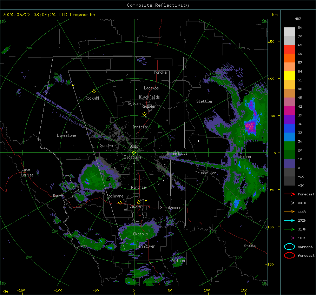
Task: Click the Innisfail city label
Action: click(141, 127)
